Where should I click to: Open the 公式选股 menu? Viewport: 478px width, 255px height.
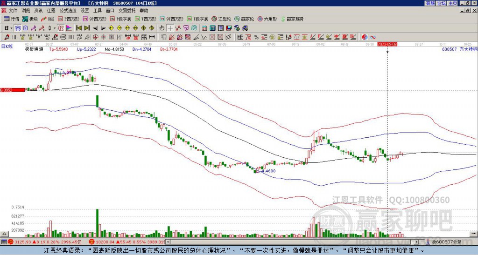click(x=68, y=11)
